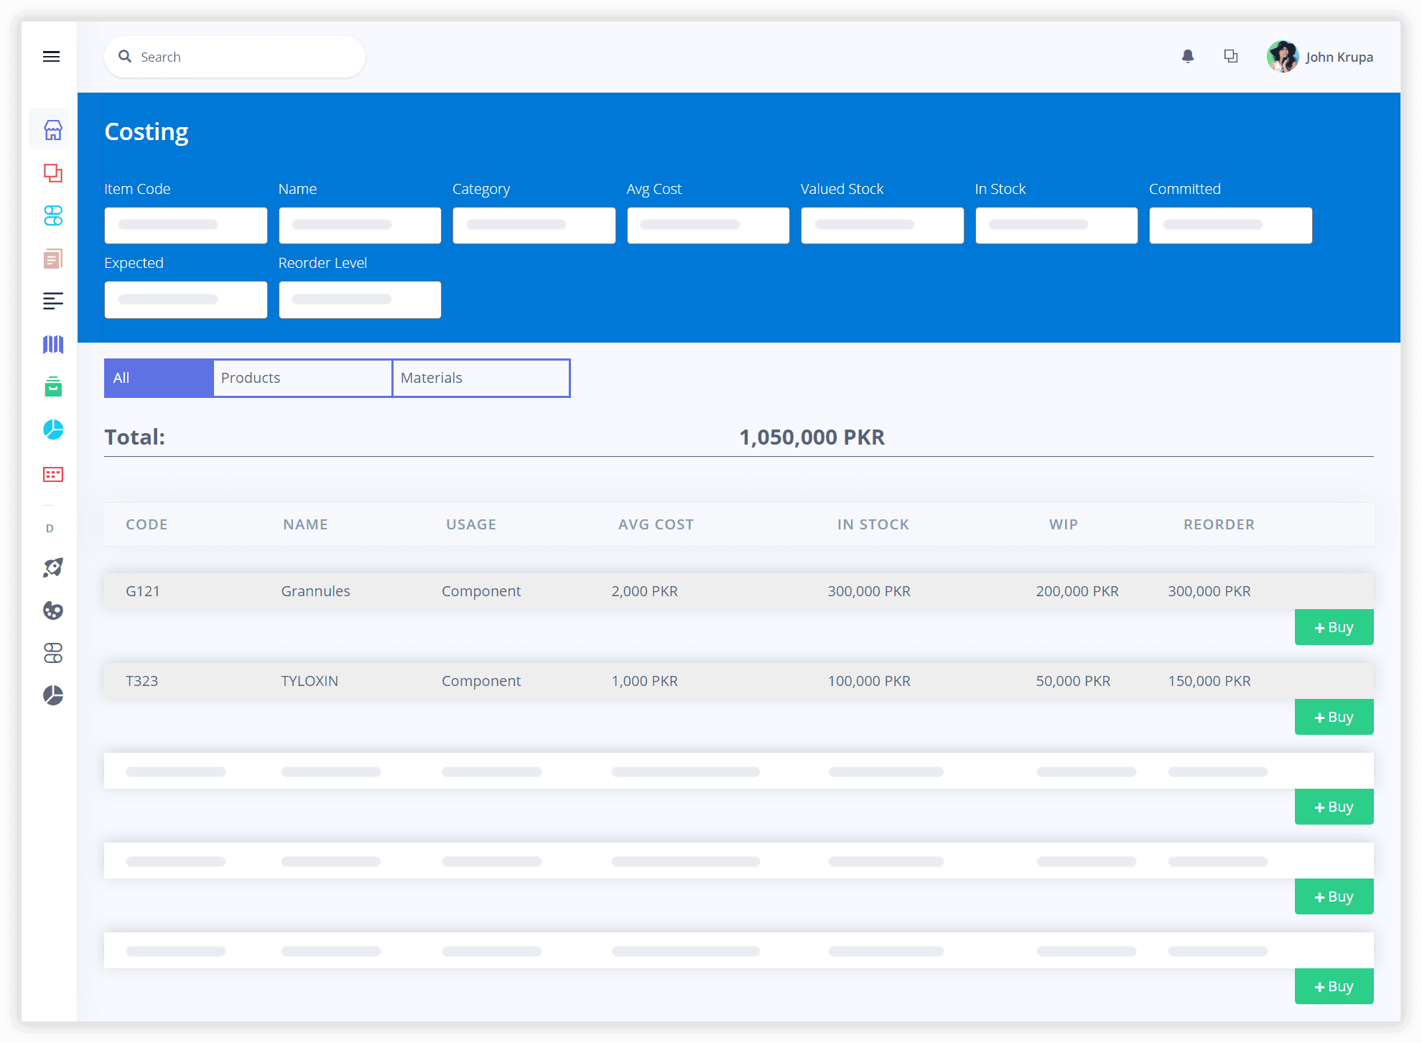Click the D section label in sidebar
The image size is (1422, 1043).
click(x=50, y=528)
